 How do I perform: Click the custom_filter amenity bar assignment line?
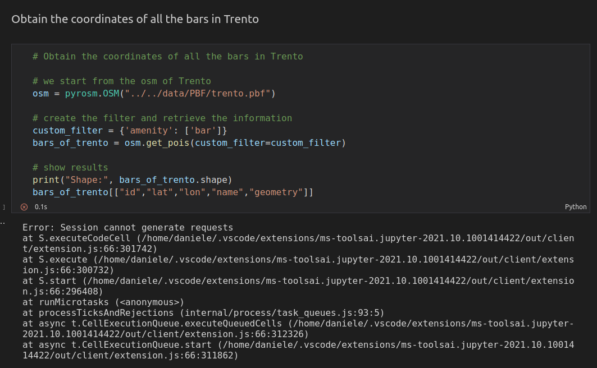pyautogui.click(x=130, y=130)
